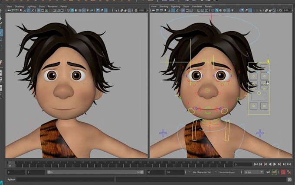Toggle the Grid icon in right viewport toolbar

[183, 10]
